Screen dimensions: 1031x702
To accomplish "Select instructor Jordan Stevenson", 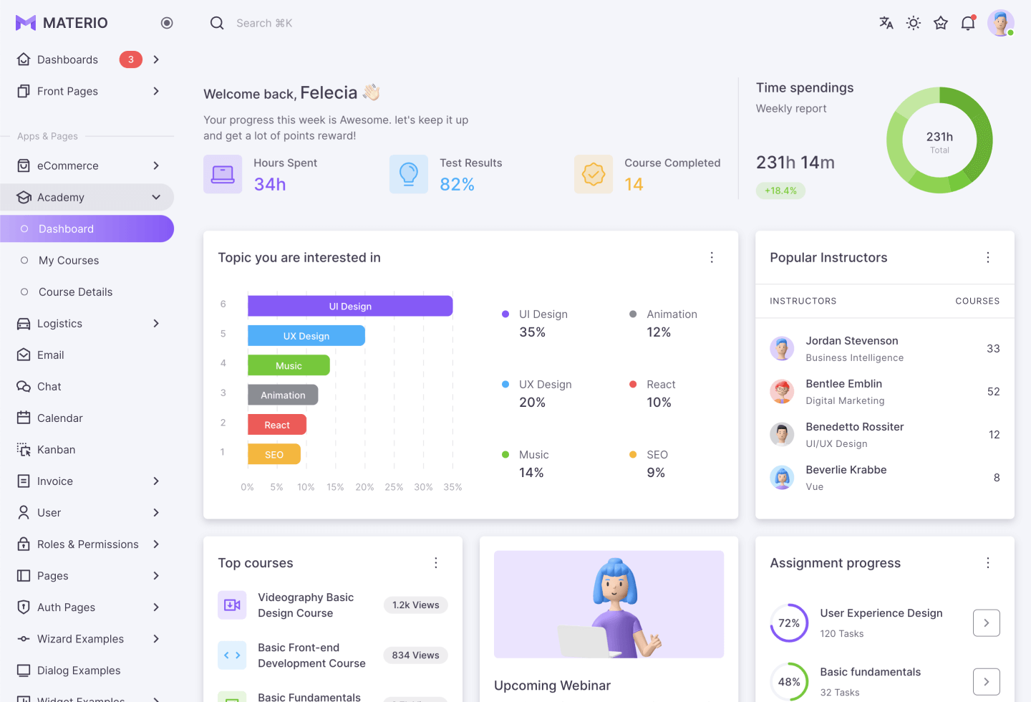I will [885, 349].
